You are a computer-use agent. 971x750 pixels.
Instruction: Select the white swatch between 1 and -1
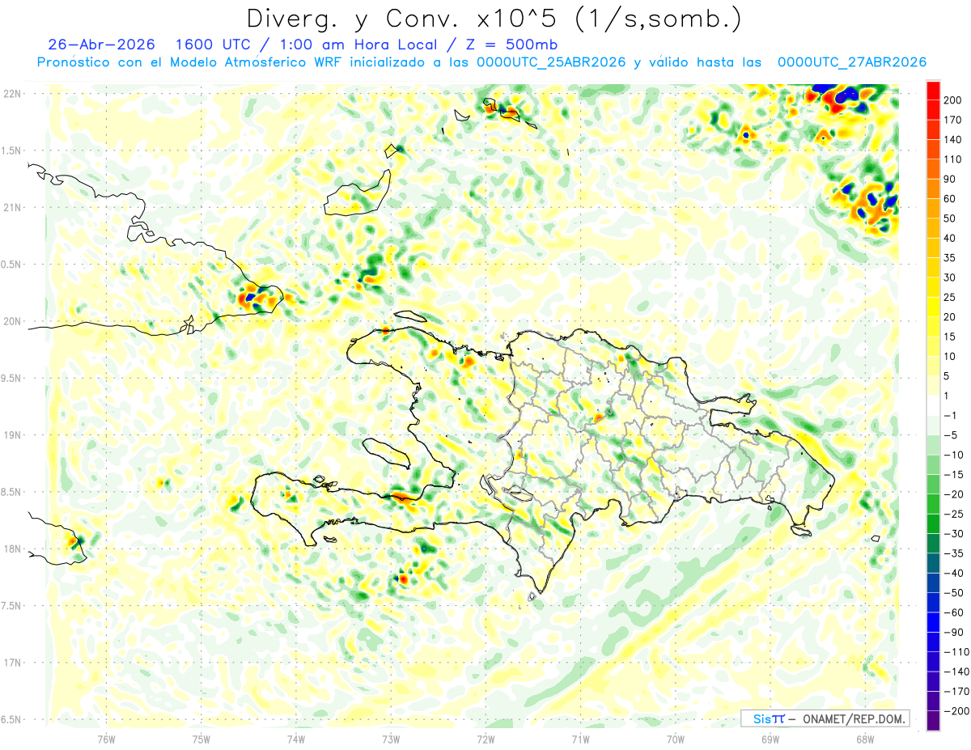[933, 405]
